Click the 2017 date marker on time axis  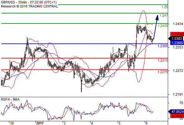40,123
